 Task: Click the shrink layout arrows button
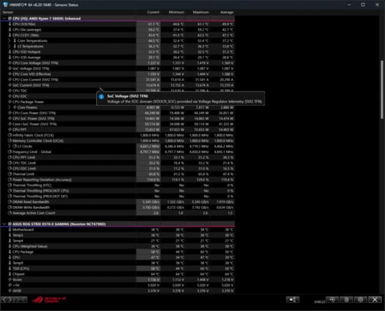[20, 300]
